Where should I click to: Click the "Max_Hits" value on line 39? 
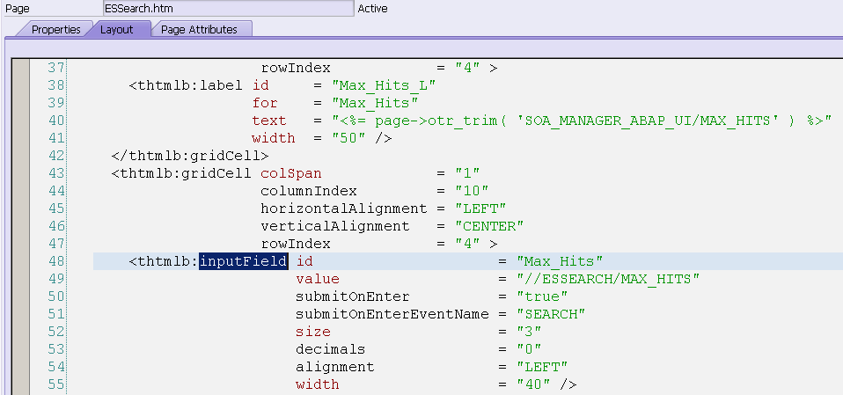tap(375, 103)
